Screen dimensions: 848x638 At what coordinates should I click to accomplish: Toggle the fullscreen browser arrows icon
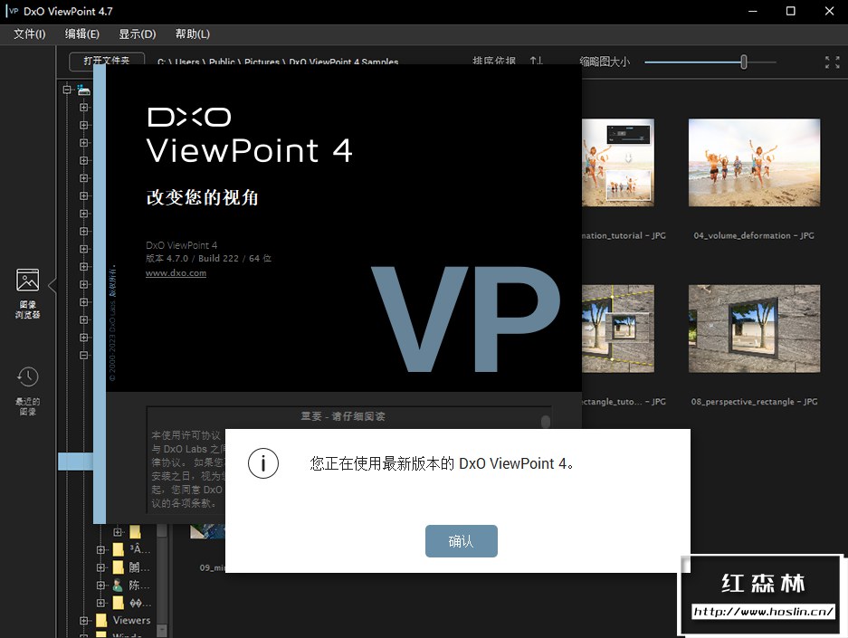pyautogui.click(x=833, y=62)
